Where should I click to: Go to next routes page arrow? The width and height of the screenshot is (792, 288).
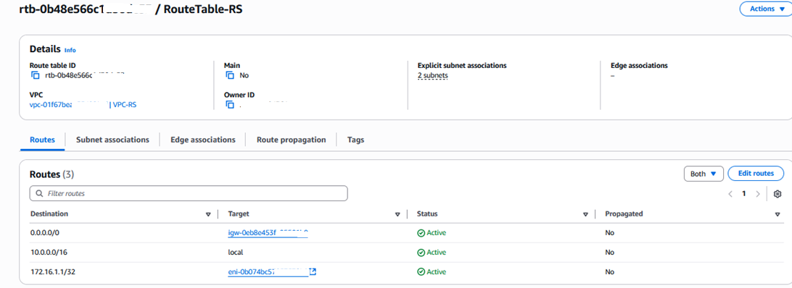coord(757,194)
